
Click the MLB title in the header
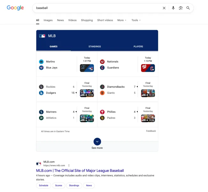(x=52, y=36)
